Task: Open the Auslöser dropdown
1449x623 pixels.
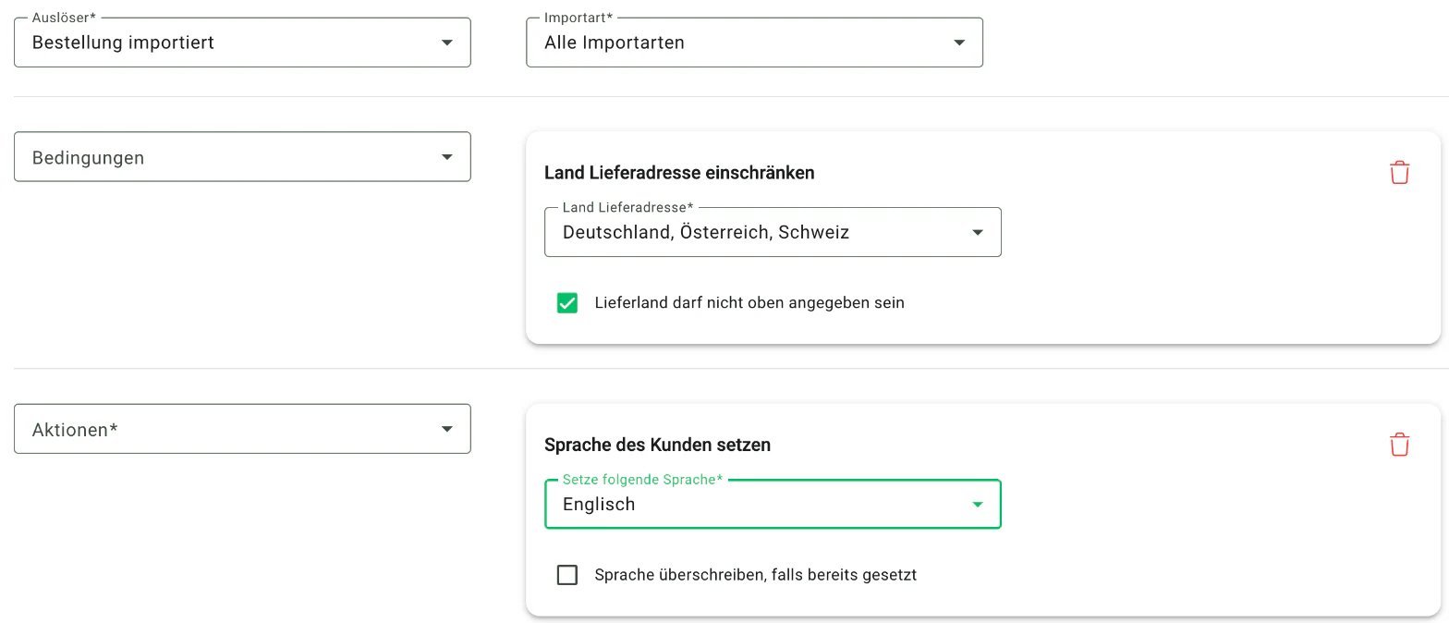Action: pos(242,43)
